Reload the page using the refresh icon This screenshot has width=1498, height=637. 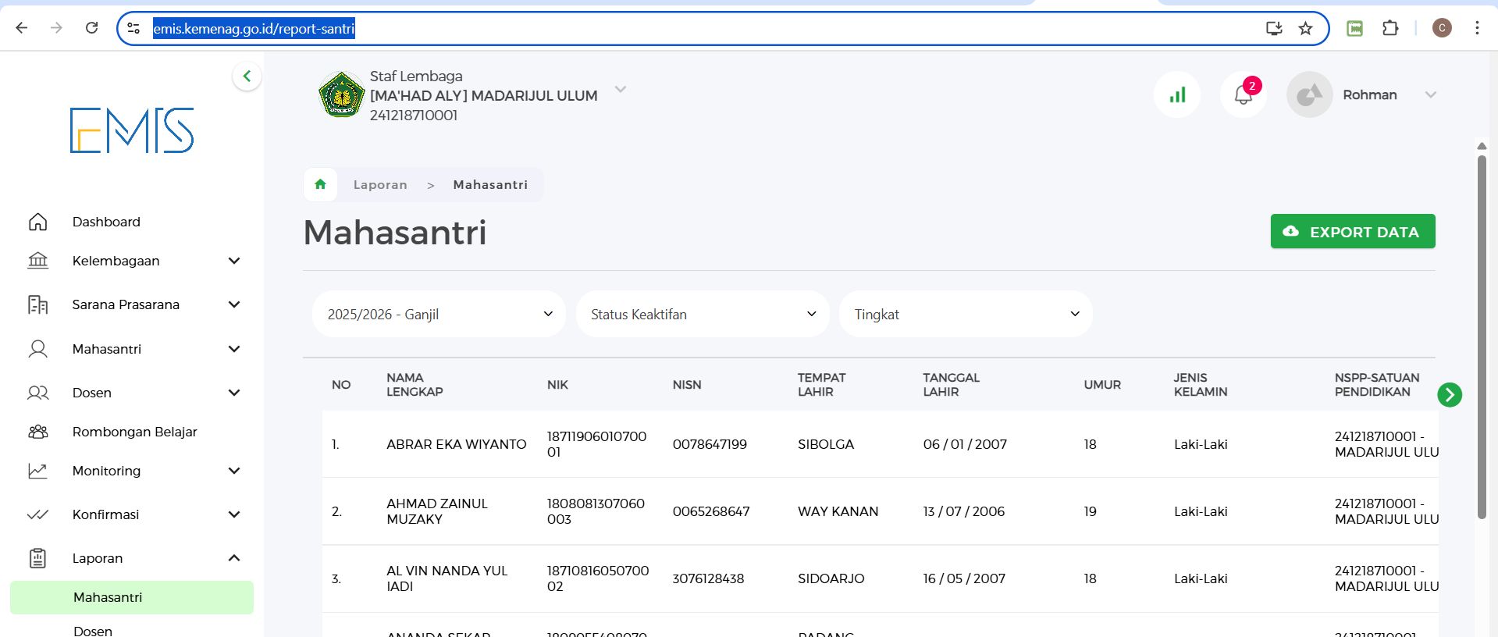point(91,29)
